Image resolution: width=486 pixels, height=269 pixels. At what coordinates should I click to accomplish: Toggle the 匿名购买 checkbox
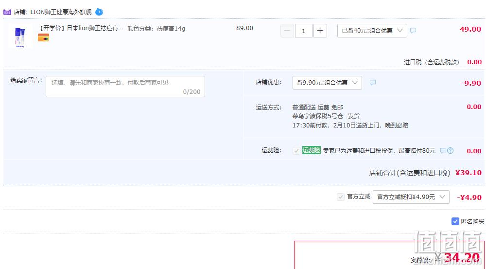pyautogui.click(x=455, y=221)
